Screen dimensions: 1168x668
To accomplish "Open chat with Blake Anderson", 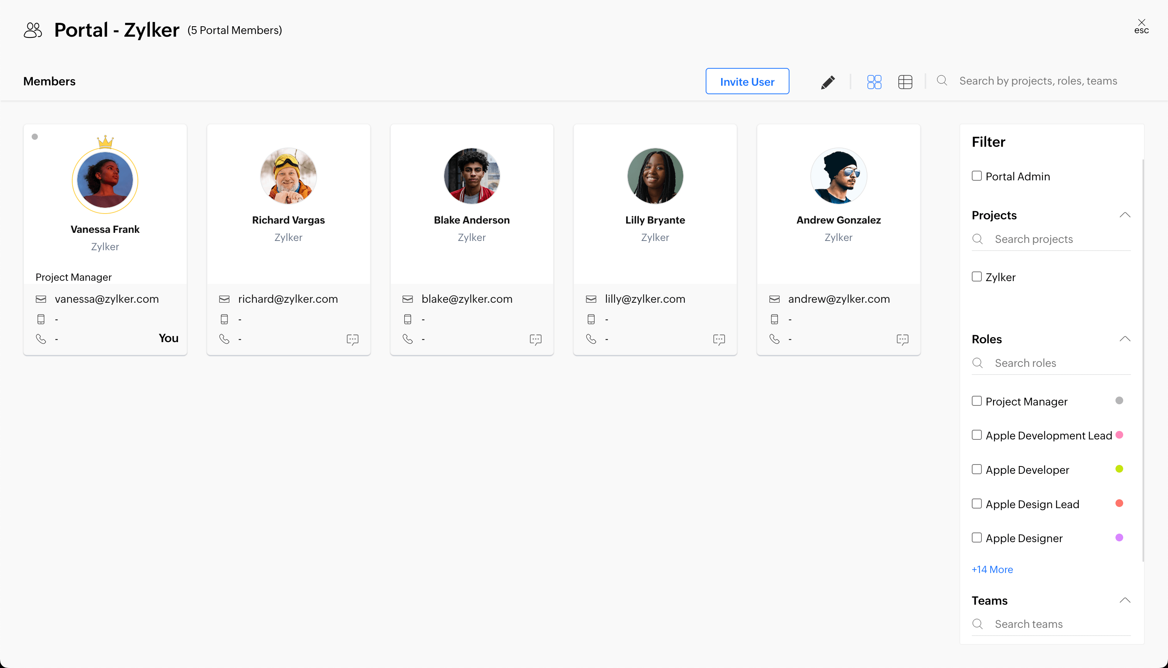I will 535,339.
